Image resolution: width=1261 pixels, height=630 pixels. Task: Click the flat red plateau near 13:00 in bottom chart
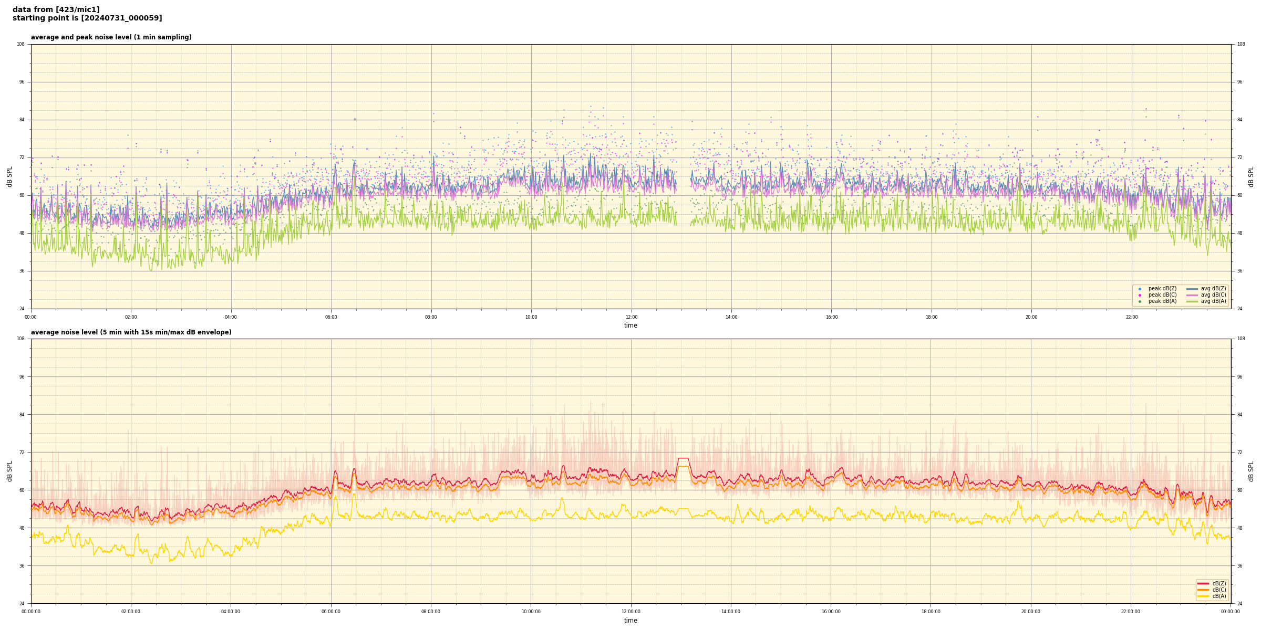point(683,458)
